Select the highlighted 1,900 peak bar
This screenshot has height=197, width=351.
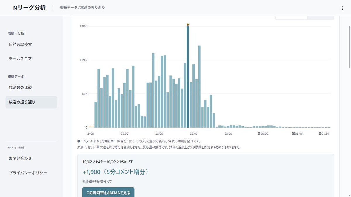pos(188,77)
